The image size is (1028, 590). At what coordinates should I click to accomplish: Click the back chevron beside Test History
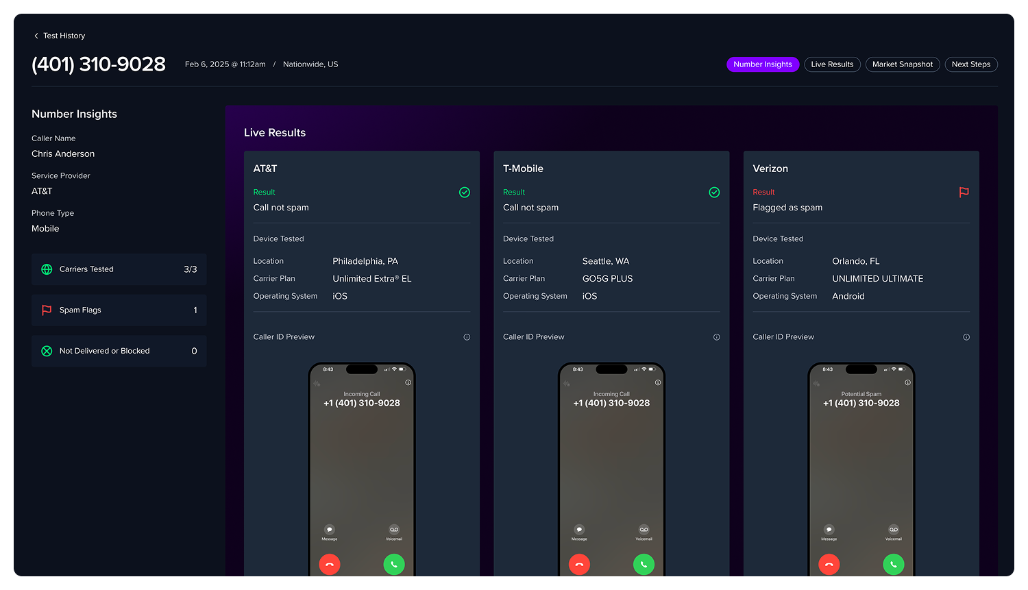point(36,36)
